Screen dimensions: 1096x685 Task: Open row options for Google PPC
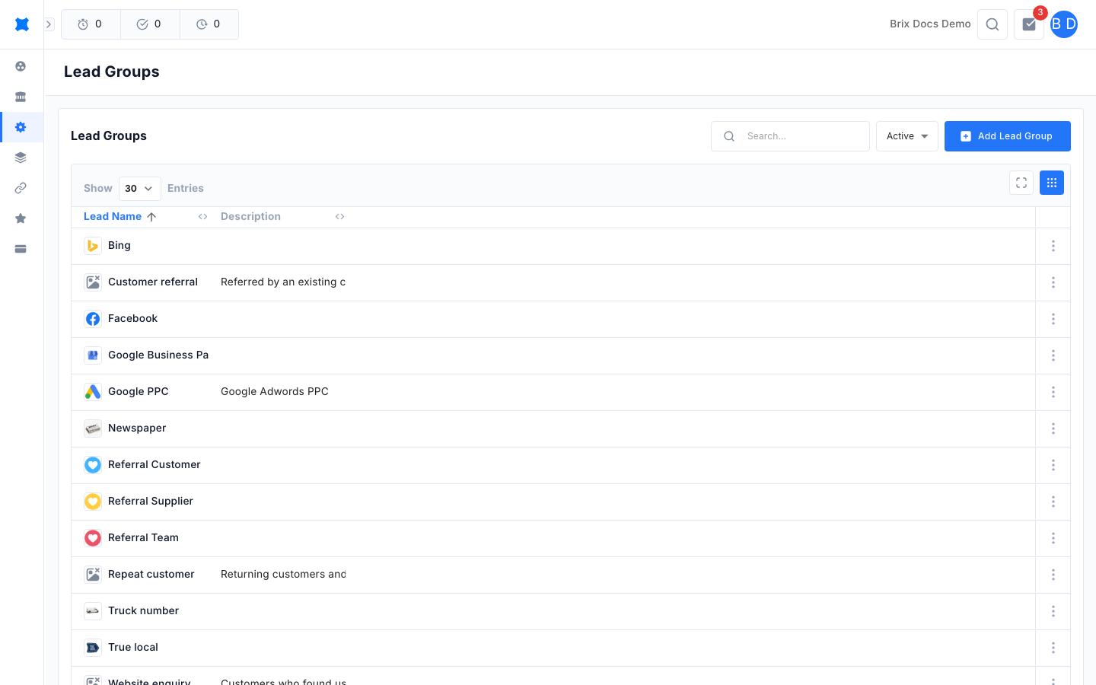coord(1053,392)
